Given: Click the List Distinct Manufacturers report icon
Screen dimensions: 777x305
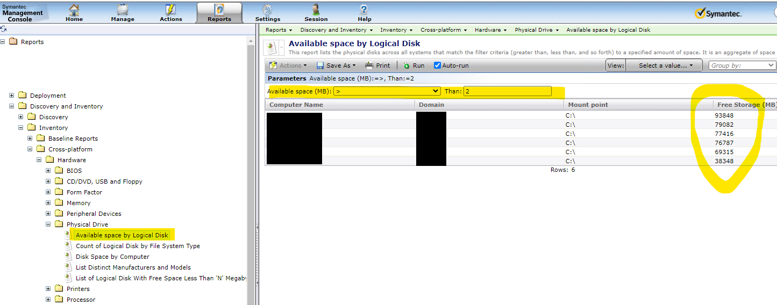Looking at the screenshot, I should pyautogui.click(x=68, y=267).
